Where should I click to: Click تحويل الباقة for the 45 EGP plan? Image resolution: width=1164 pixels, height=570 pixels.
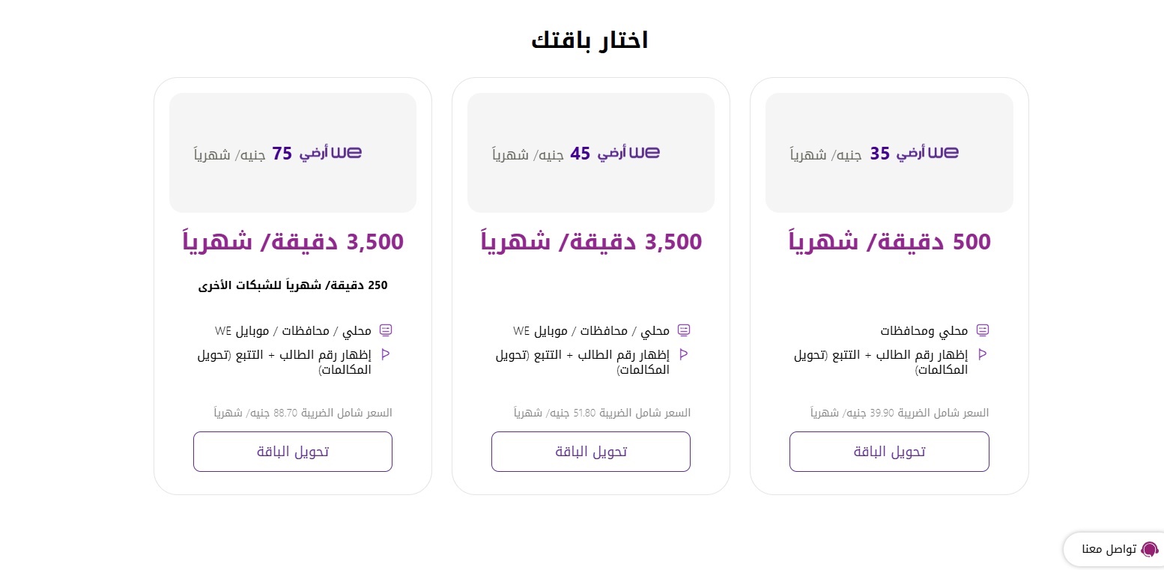click(591, 452)
